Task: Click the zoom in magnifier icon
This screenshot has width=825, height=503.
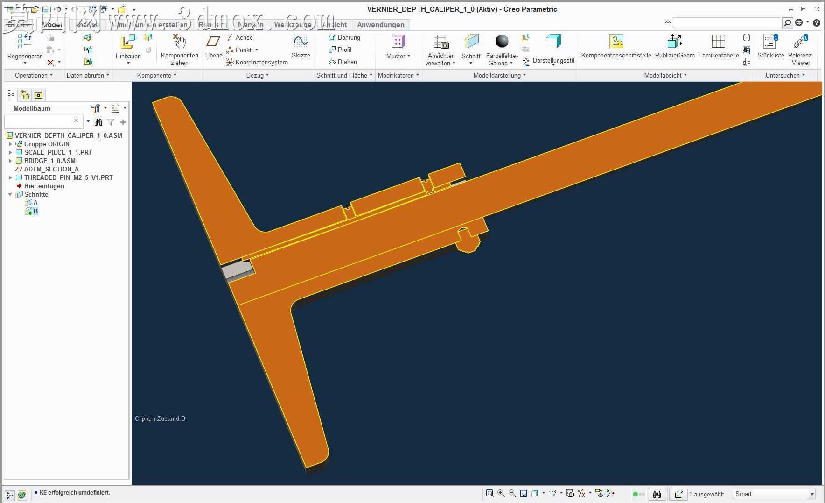Action: click(x=501, y=493)
